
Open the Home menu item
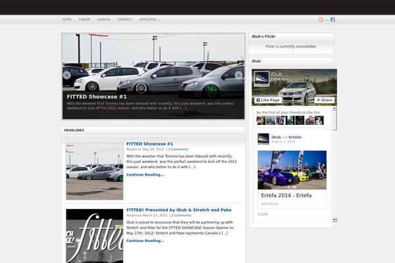click(67, 20)
